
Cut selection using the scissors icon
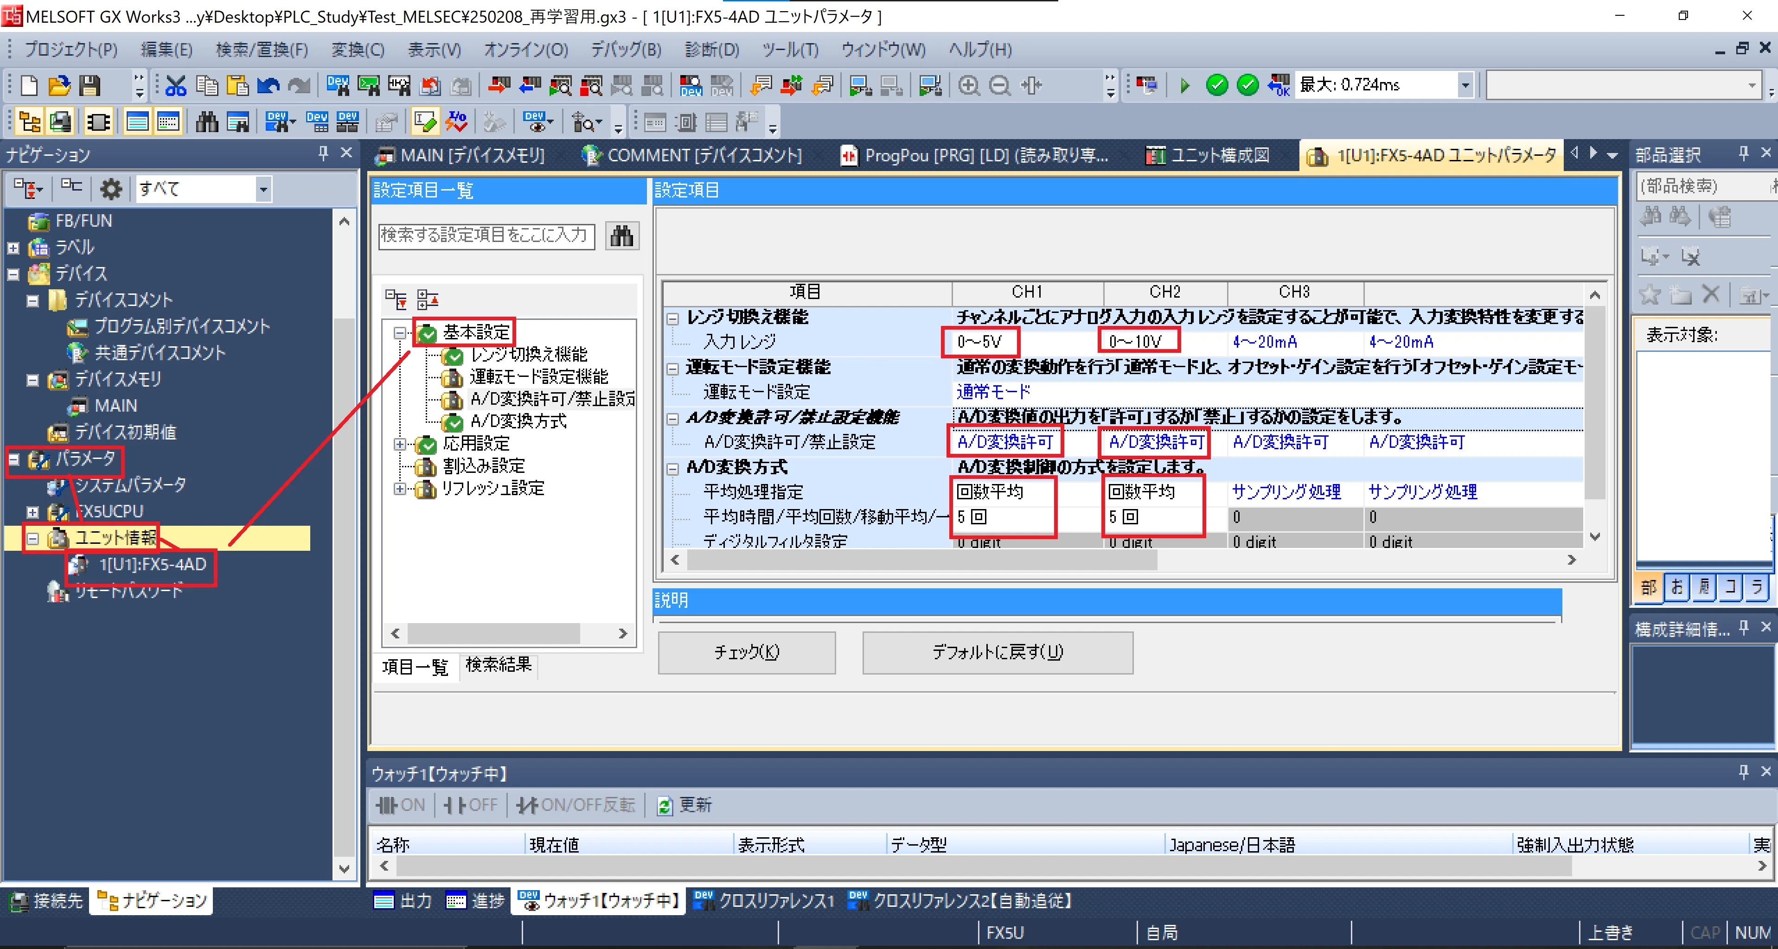point(176,86)
